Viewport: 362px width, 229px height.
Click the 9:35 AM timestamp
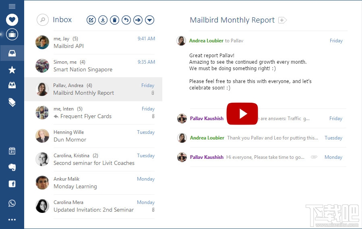tap(146, 62)
